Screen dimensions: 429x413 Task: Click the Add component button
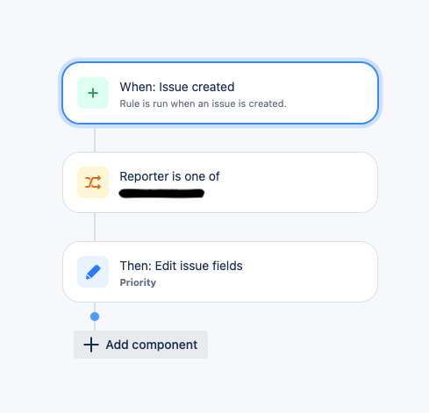pyautogui.click(x=140, y=345)
